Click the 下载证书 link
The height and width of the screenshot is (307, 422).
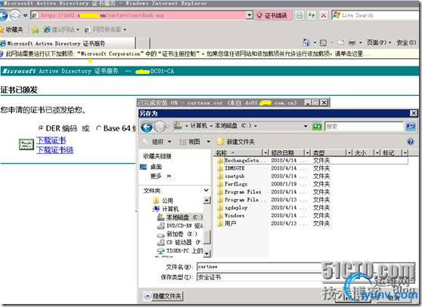point(51,140)
